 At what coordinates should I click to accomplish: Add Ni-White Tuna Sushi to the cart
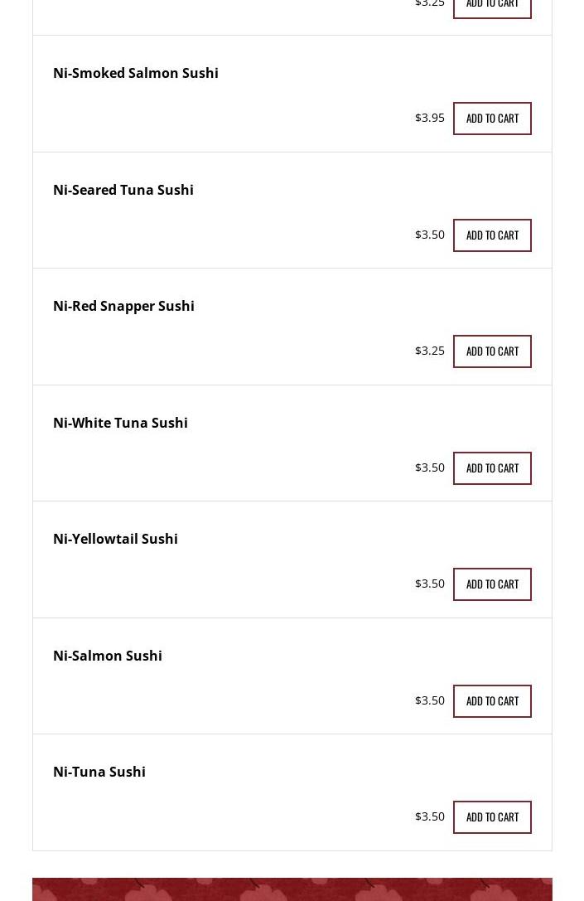point(492,468)
